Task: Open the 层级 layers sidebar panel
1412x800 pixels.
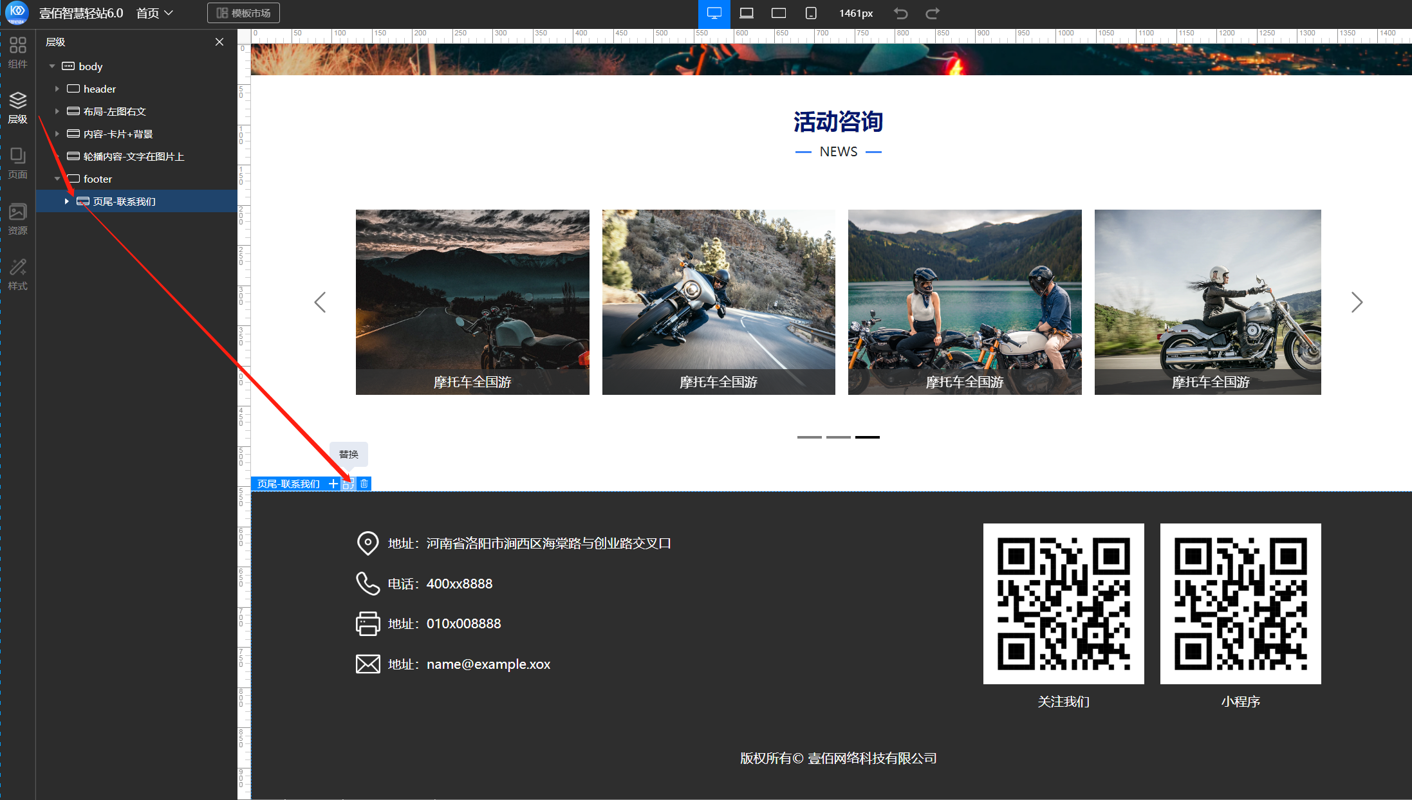Action: point(17,107)
